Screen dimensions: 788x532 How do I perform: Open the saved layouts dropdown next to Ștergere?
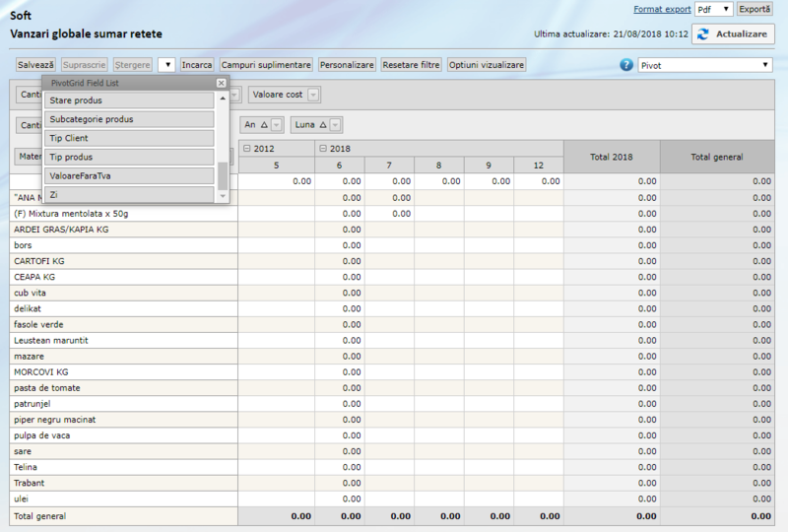coord(165,65)
